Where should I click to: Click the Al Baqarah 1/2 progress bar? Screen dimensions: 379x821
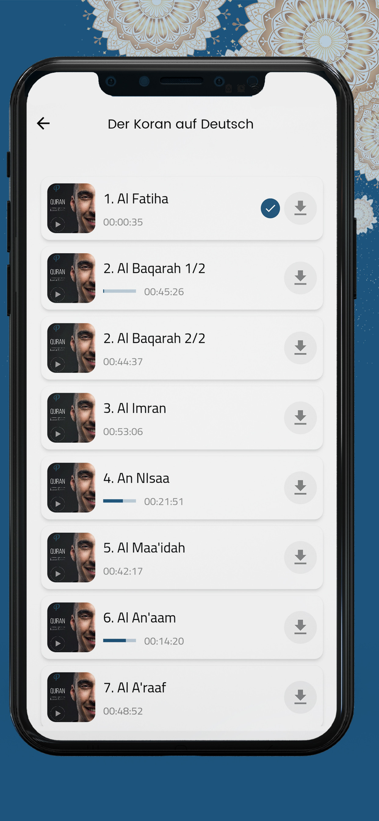119,291
